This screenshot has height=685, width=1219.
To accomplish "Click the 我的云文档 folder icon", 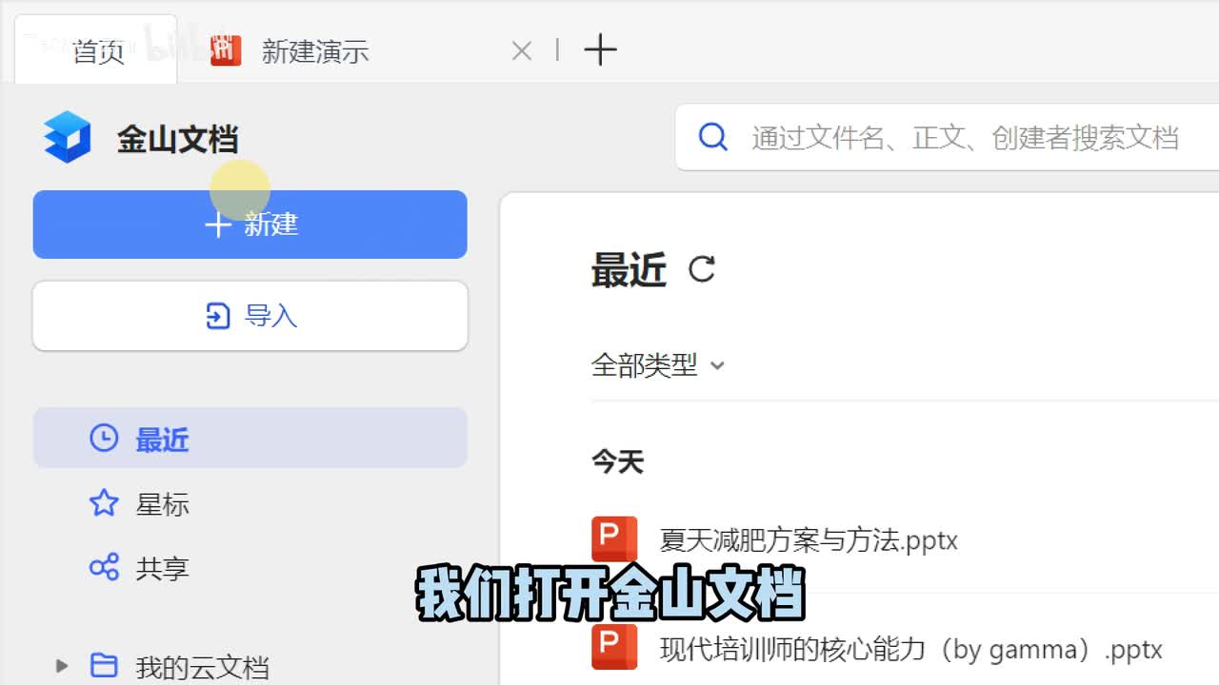I will pos(103,665).
